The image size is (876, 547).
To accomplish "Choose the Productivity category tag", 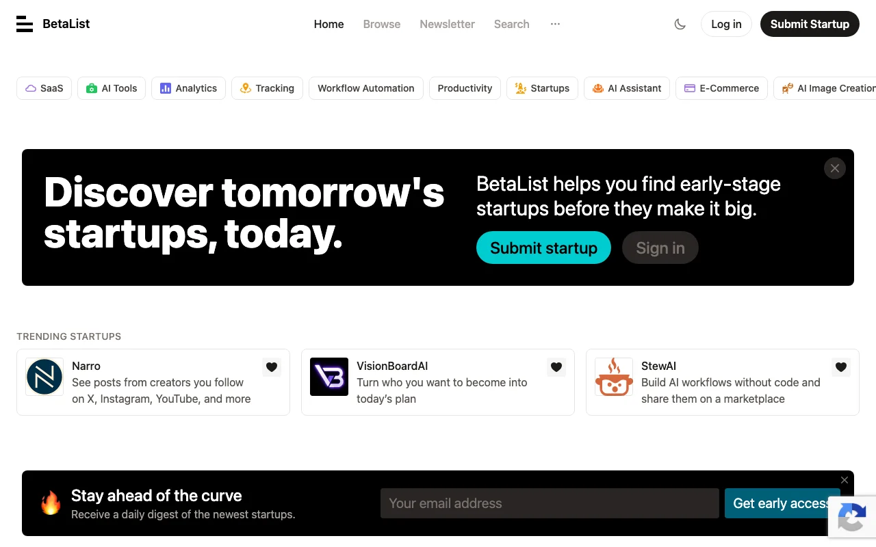I will pyautogui.click(x=465, y=88).
